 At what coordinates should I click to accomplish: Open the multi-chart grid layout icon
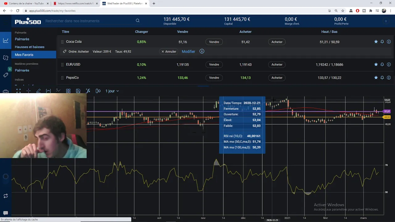pyautogui.click(x=68, y=91)
